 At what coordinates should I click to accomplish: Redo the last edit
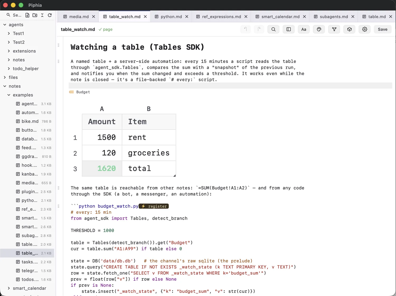pos(259,29)
